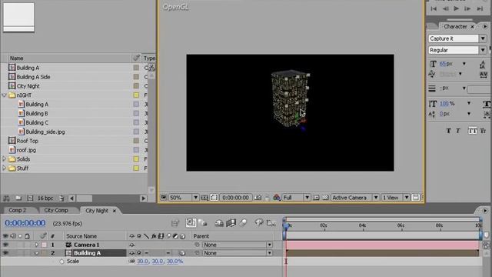492x277 pixels.
Task: Click the Live Update icon in timeline
Action: point(191,222)
